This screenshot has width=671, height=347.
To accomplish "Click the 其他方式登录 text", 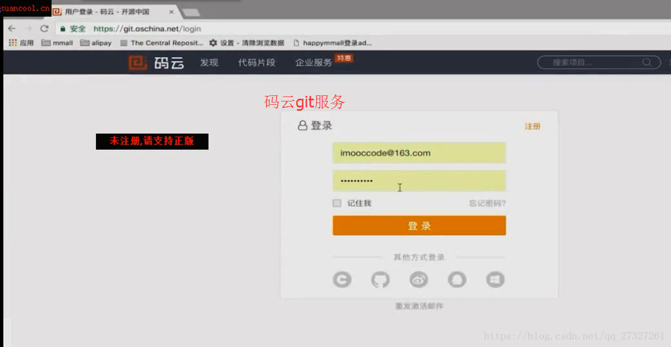I will pos(419,257).
